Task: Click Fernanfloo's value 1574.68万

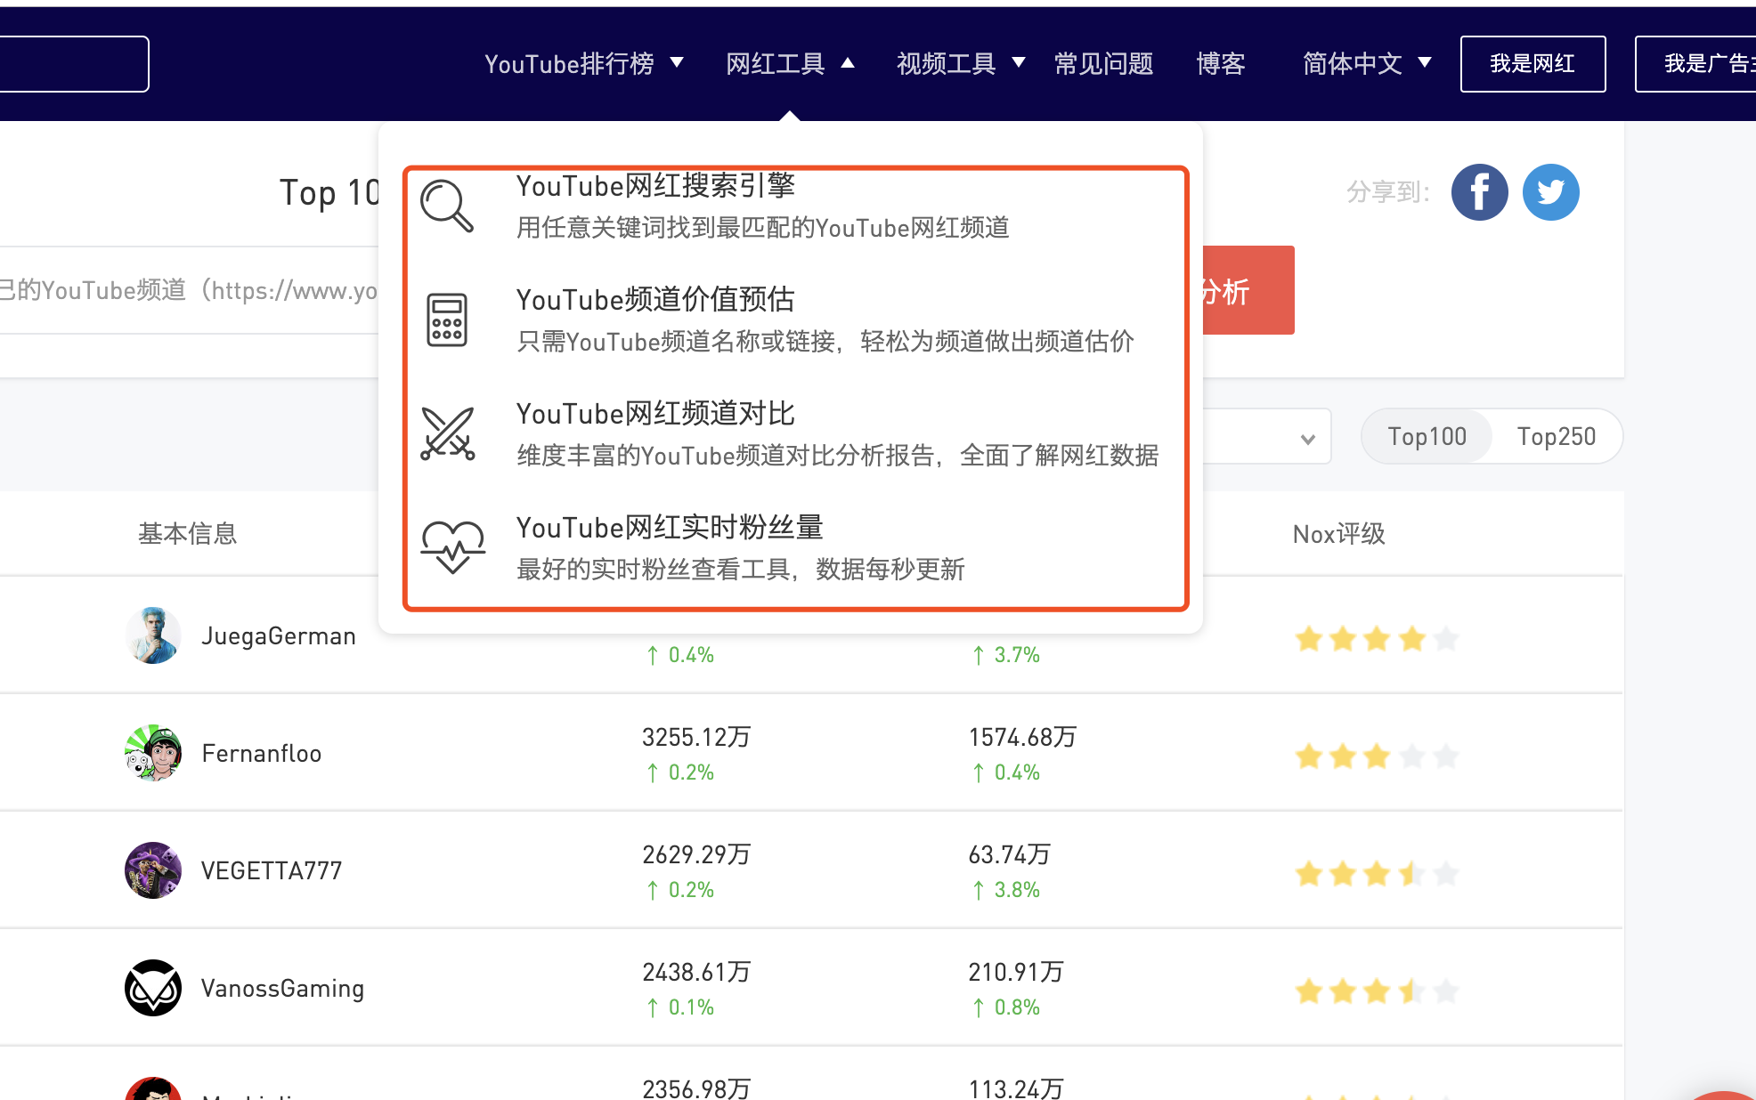Action: [1022, 737]
